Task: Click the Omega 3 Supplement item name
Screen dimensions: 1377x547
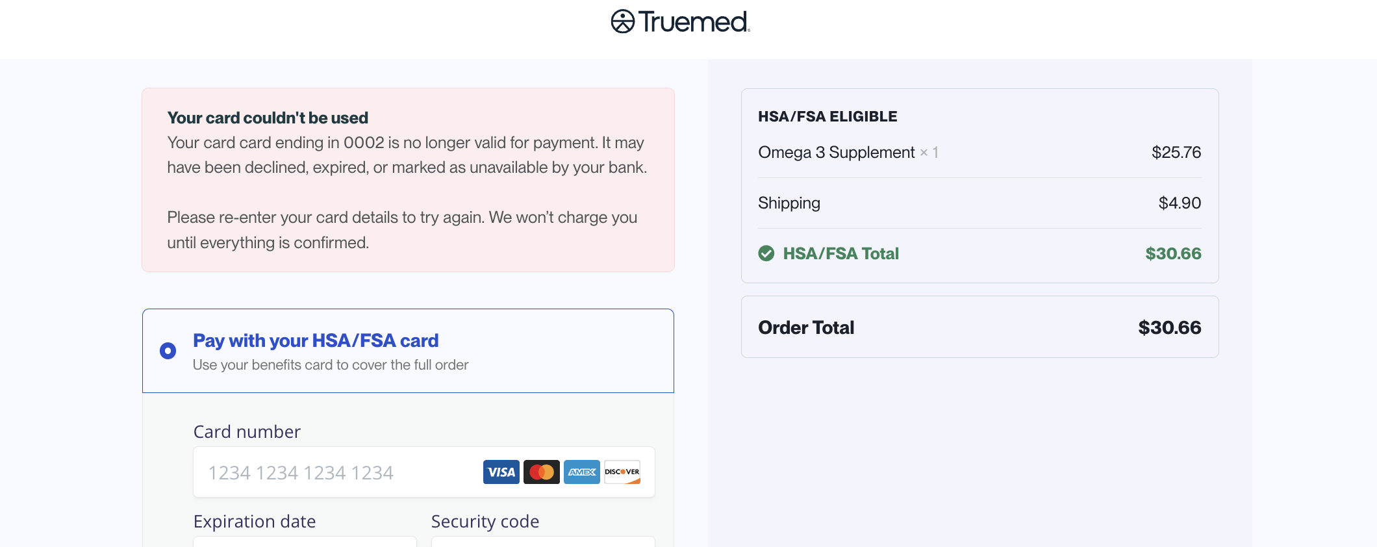Action: (836, 153)
